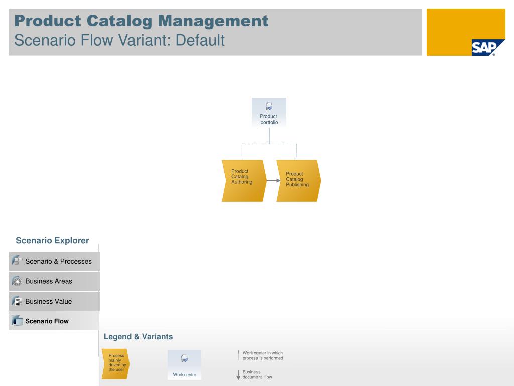Screen dimensions: 514x386
Task: Click the Scenario Flow Variant: Default subtitle
Action: 119,40
